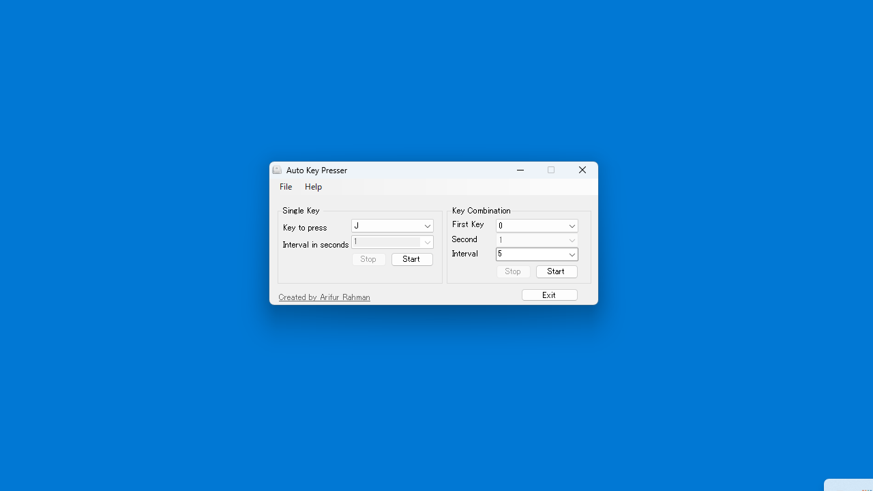Expand the Key to press dropdown
The height and width of the screenshot is (491, 873).
428,226
